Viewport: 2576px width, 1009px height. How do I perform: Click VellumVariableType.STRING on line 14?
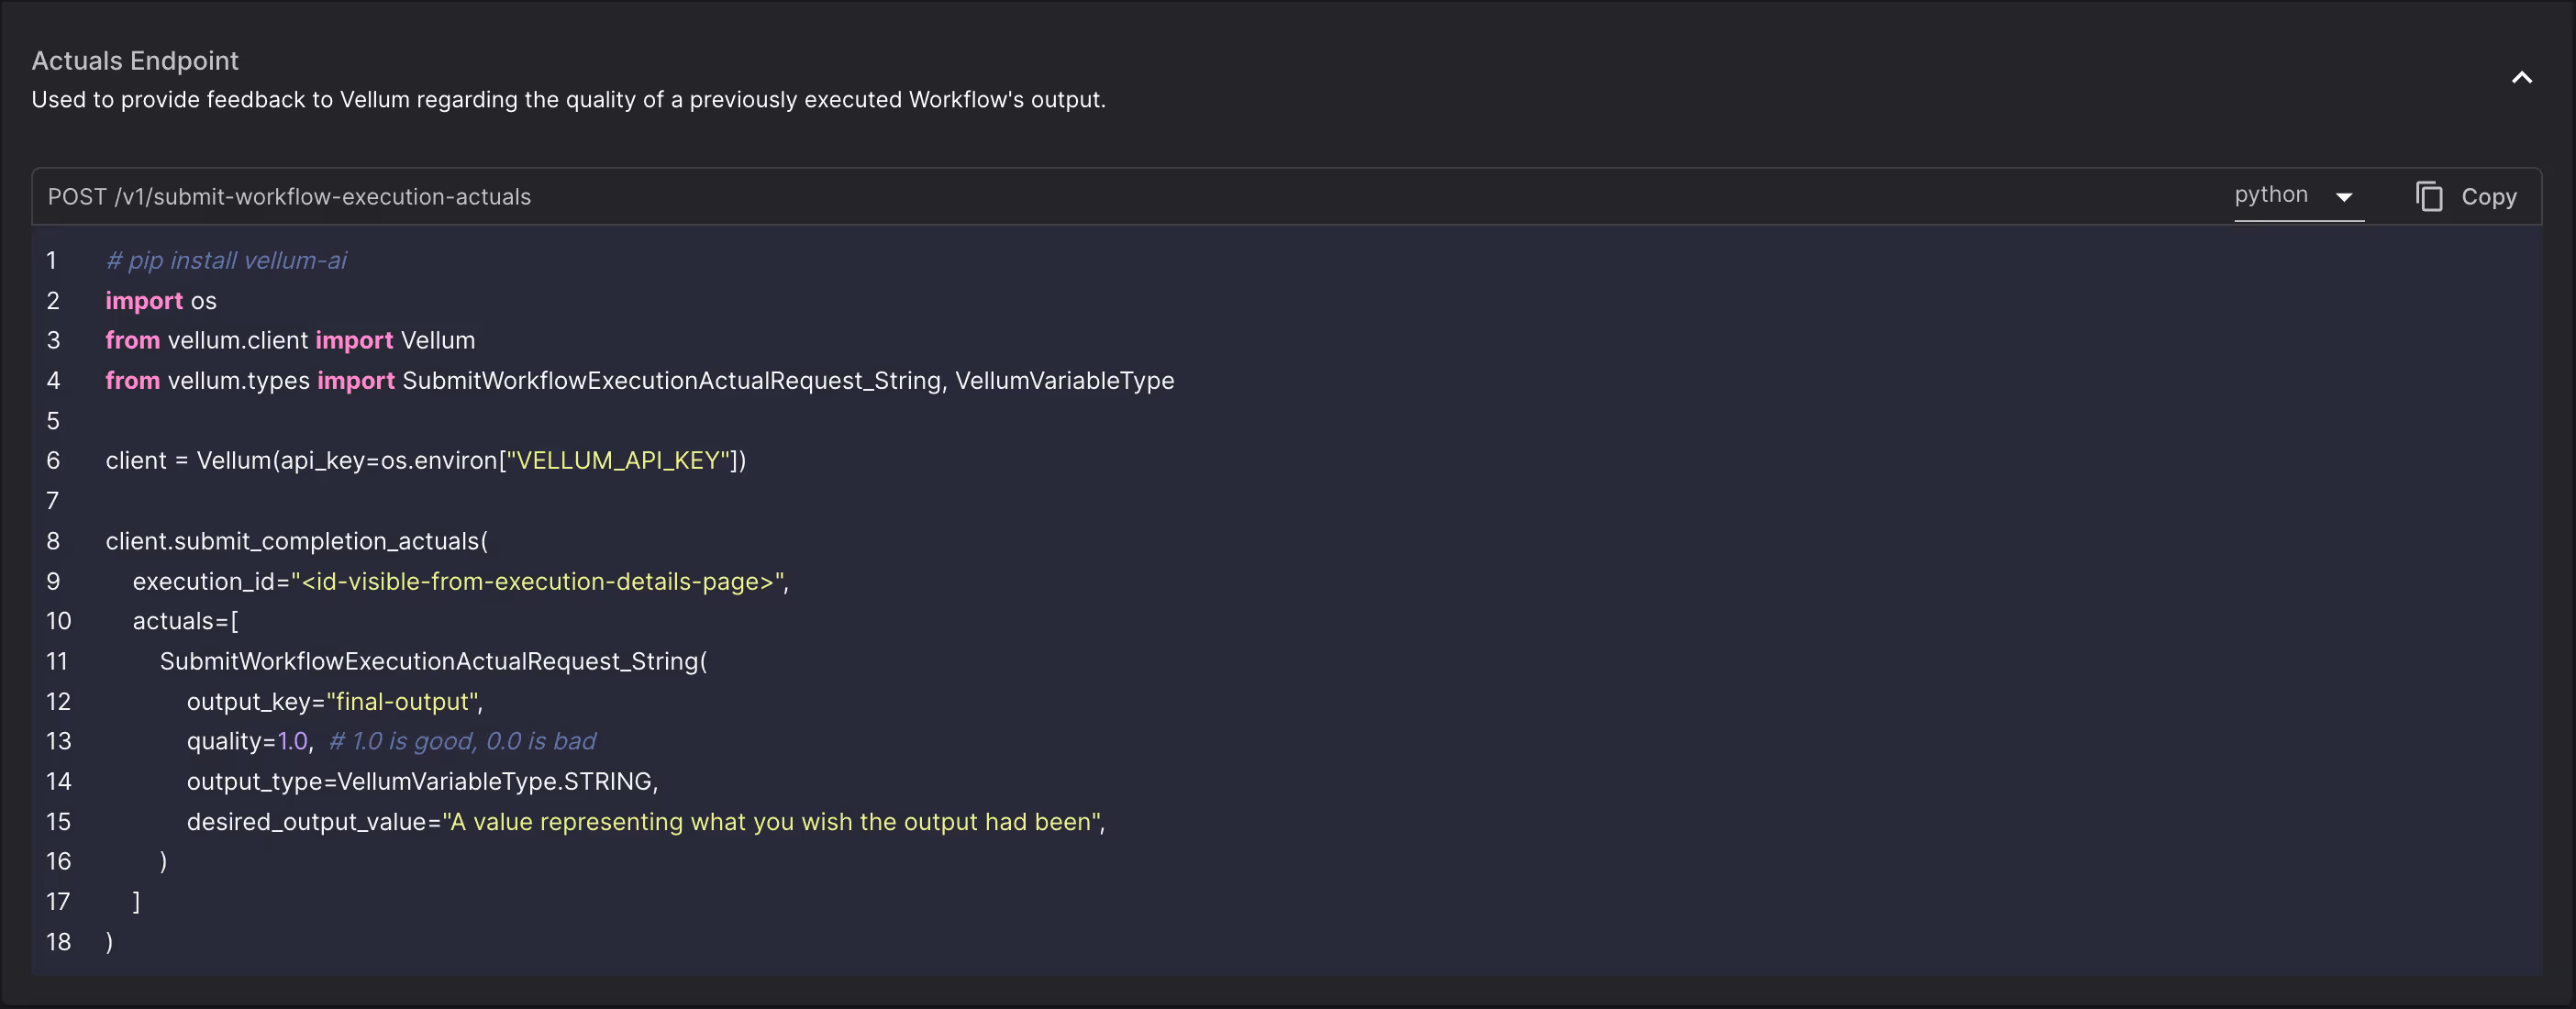(496, 781)
